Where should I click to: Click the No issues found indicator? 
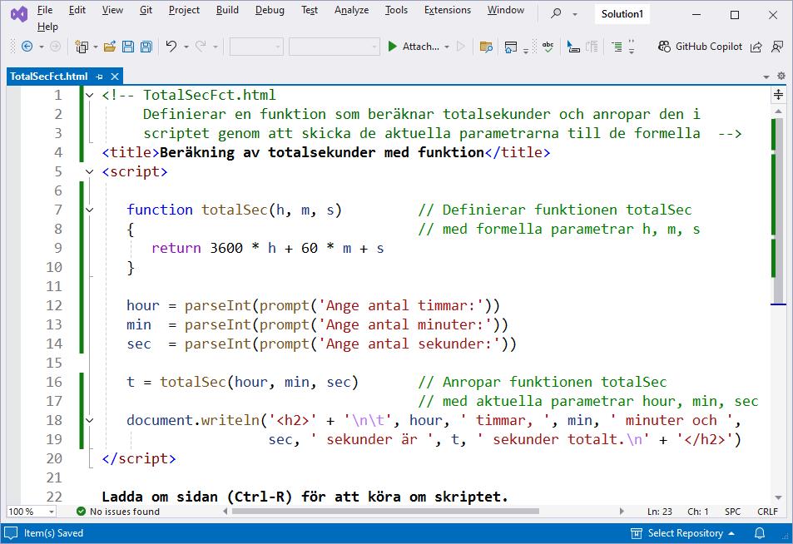click(116, 512)
